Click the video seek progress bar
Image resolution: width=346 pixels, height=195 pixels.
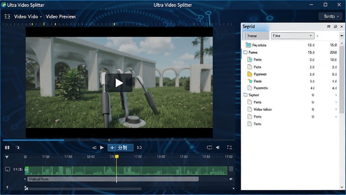point(119,140)
